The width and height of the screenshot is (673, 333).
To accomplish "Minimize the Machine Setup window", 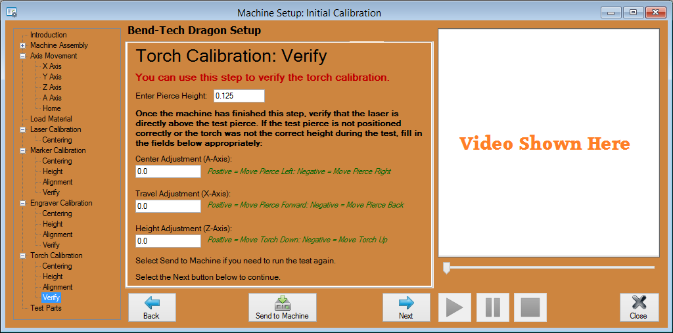I will [611, 12].
